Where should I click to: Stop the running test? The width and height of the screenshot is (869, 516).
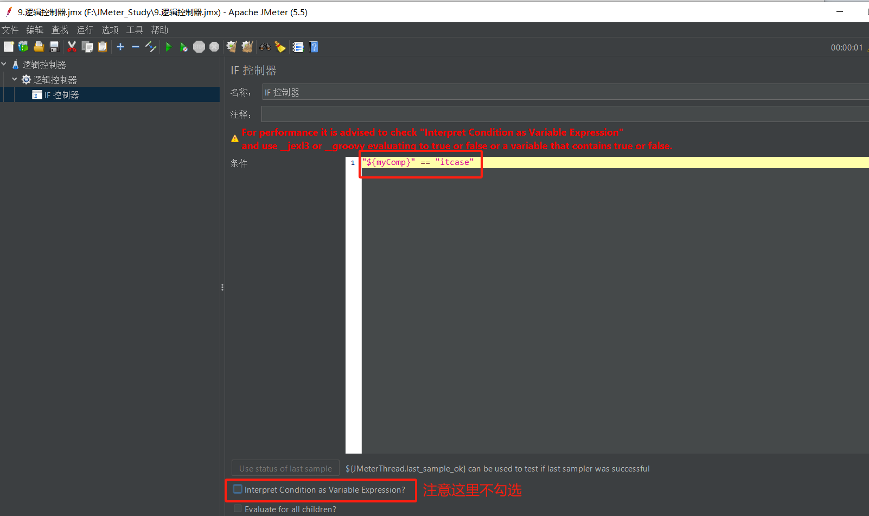tap(199, 47)
